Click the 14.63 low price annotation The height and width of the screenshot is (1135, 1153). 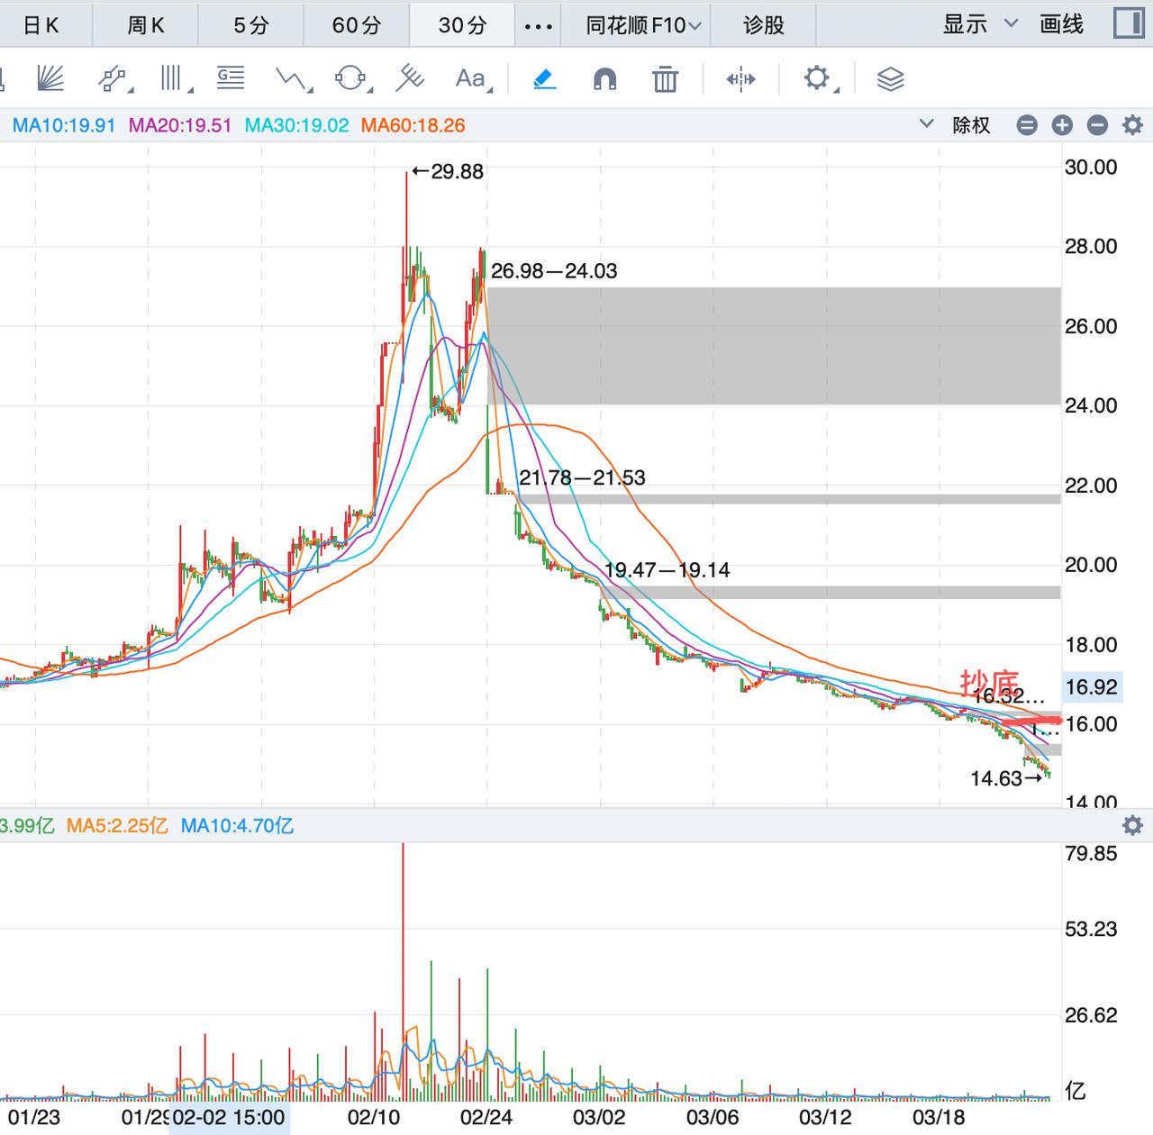(1005, 777)
